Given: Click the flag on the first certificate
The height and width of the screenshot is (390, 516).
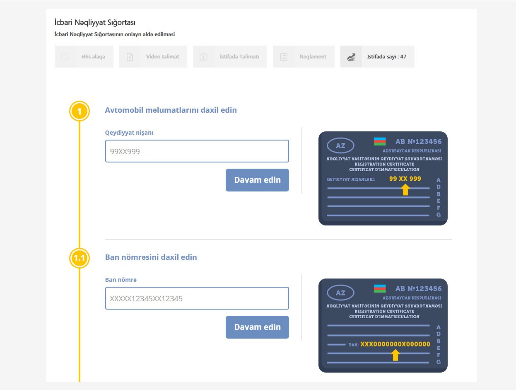Looking at the screenshot, I should point(380,141).
